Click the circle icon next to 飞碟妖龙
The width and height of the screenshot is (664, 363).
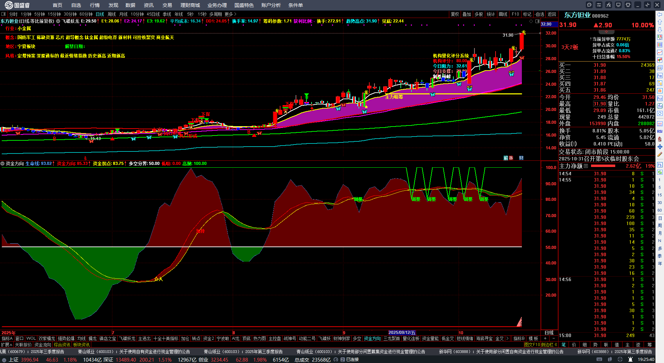58,21
